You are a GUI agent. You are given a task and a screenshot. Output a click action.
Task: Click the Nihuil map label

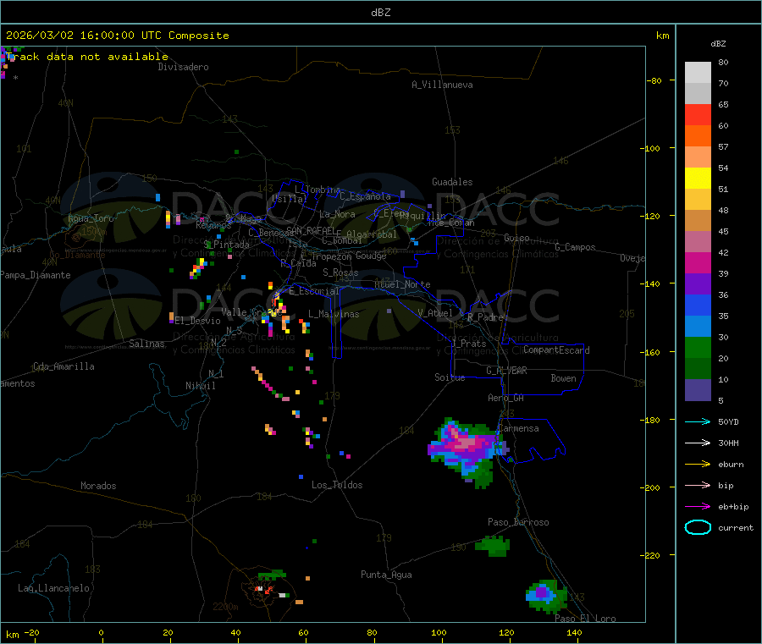tap(200, 386)
